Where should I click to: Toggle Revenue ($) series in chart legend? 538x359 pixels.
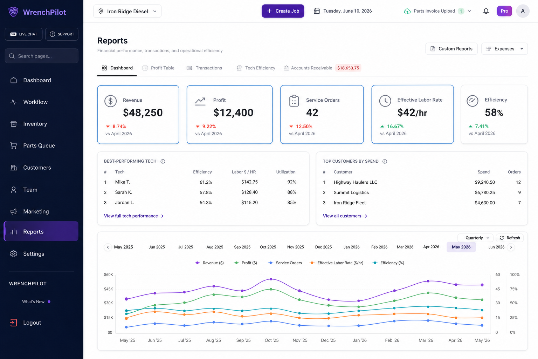pos(209,263)
